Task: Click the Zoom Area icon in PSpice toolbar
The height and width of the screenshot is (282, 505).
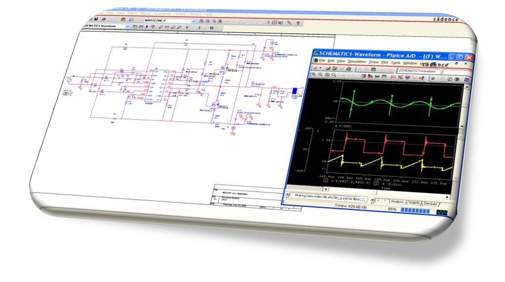Action: (327, 75)
